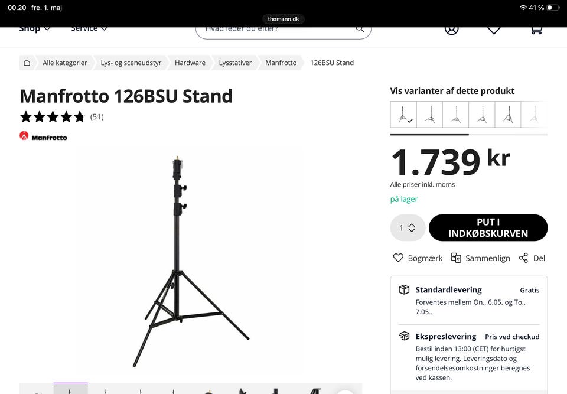Open the 51 reviews link

[x=97, y=116]
